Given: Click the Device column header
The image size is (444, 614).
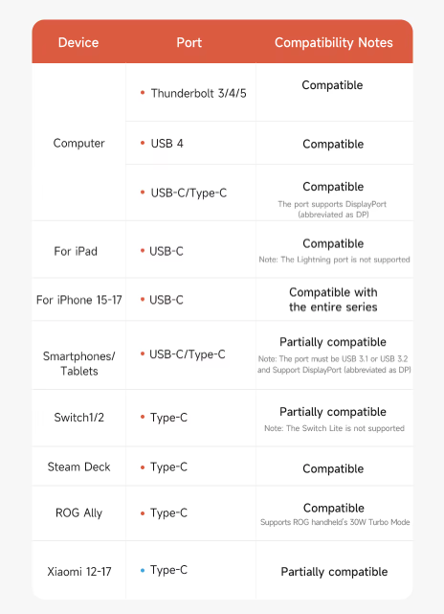Looking at the screenshot, I should pos(78,42).
